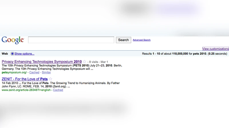This screenshot has width=229, height=128.
Task: Open the ZENIT - For the Love of Pets result
Action: pos(25,79)
